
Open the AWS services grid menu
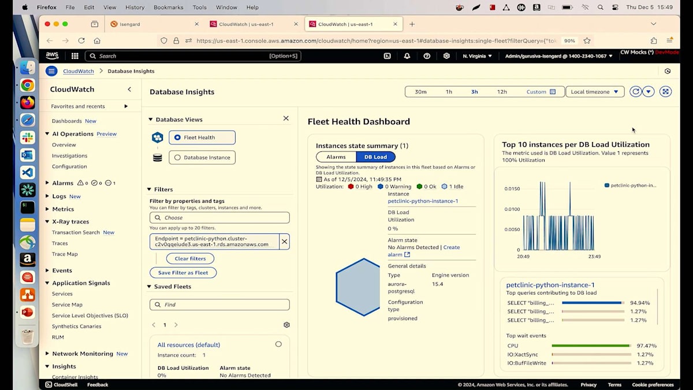click(x=75, y=56)
